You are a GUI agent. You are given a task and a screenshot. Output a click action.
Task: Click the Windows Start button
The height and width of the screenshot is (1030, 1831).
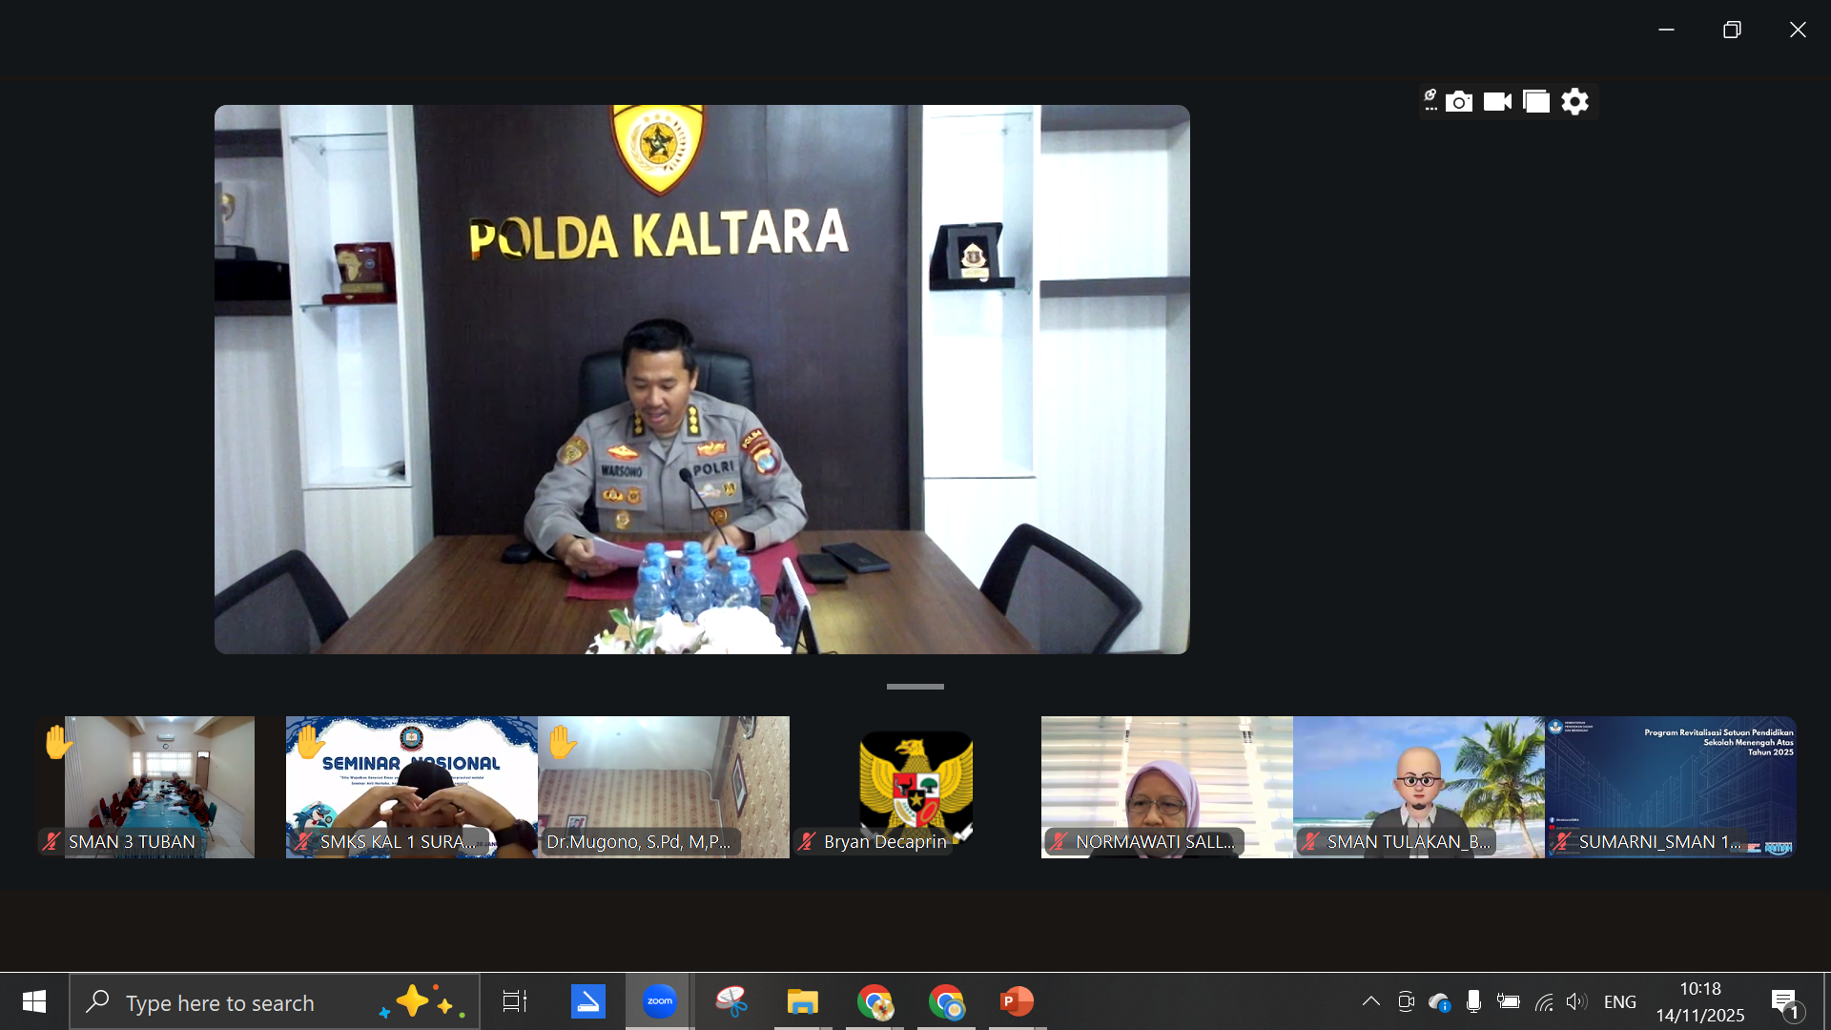coord(34,1001)
